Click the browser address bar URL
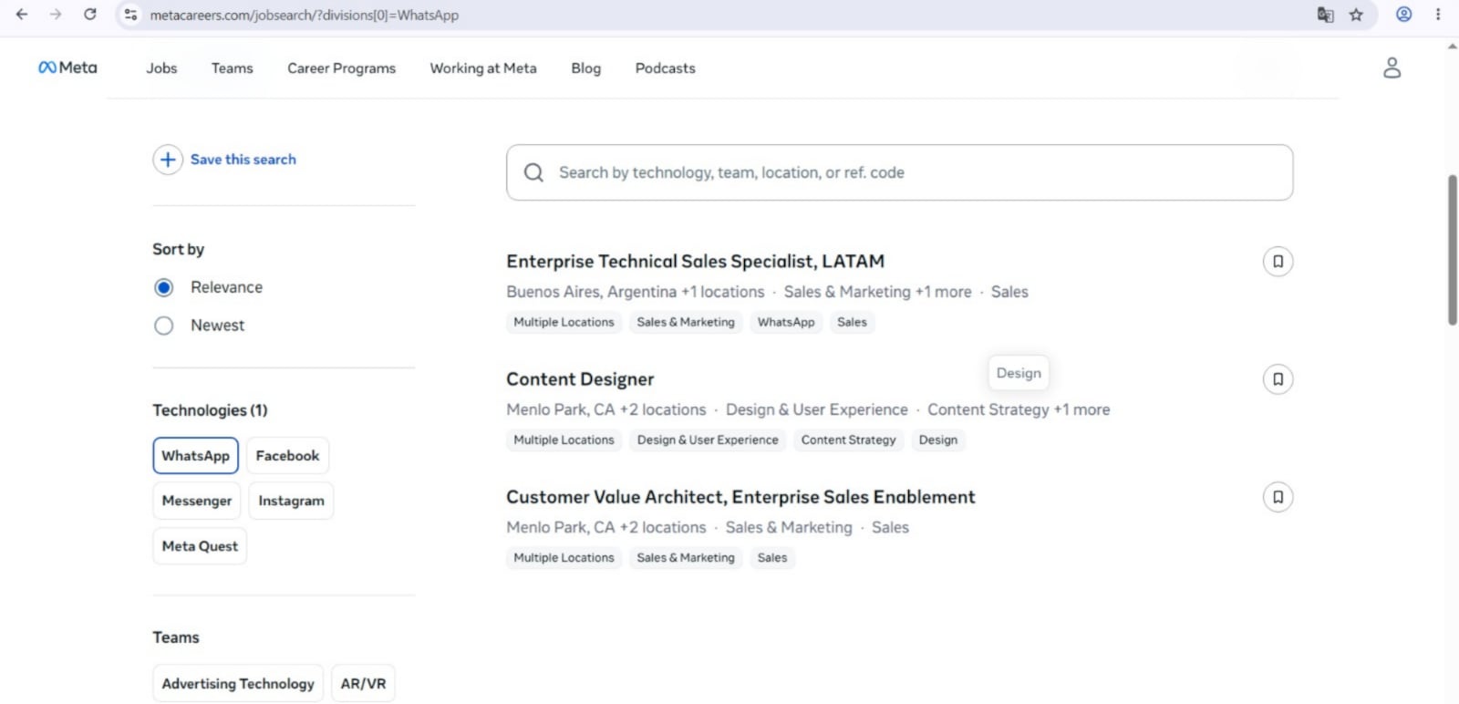Image resolution: width=1459 pixels, height=704 pixels. (305, 15)
